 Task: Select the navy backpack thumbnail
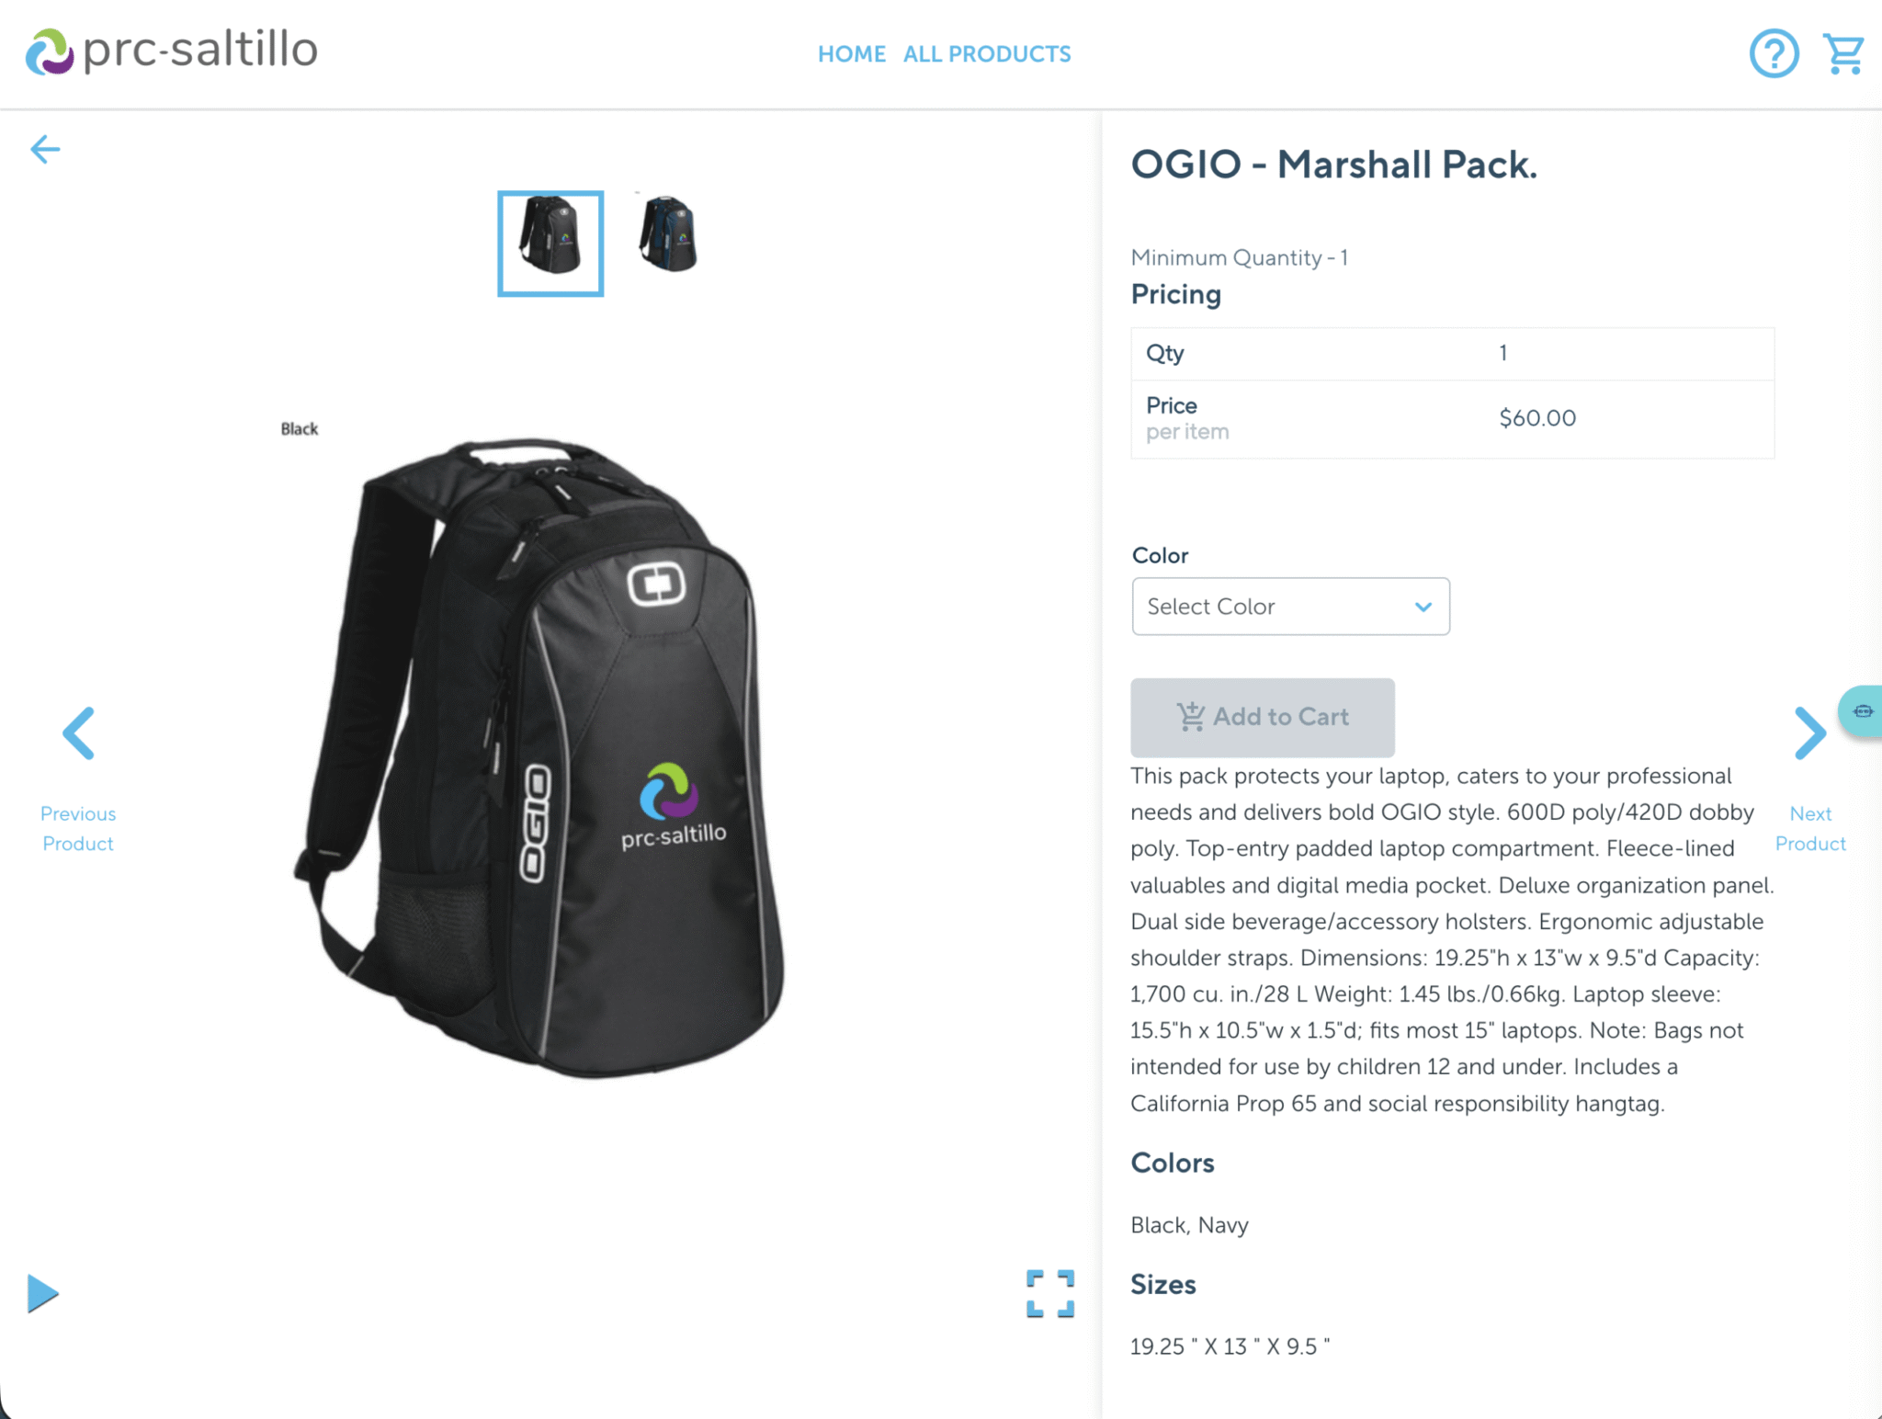pyautogui.click(x=668, y=233)
